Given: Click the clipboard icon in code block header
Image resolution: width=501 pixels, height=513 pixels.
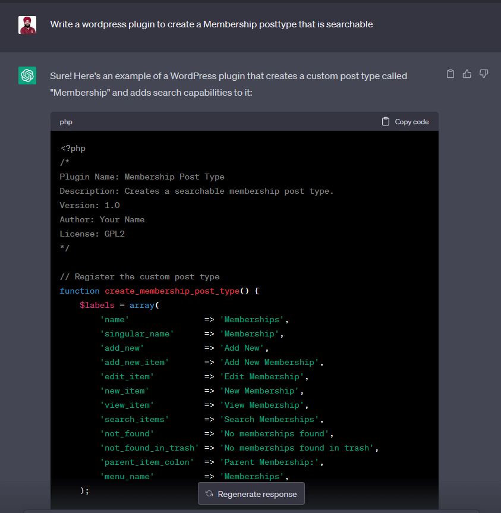Looking at the screenshot, I should coord(386,121).
